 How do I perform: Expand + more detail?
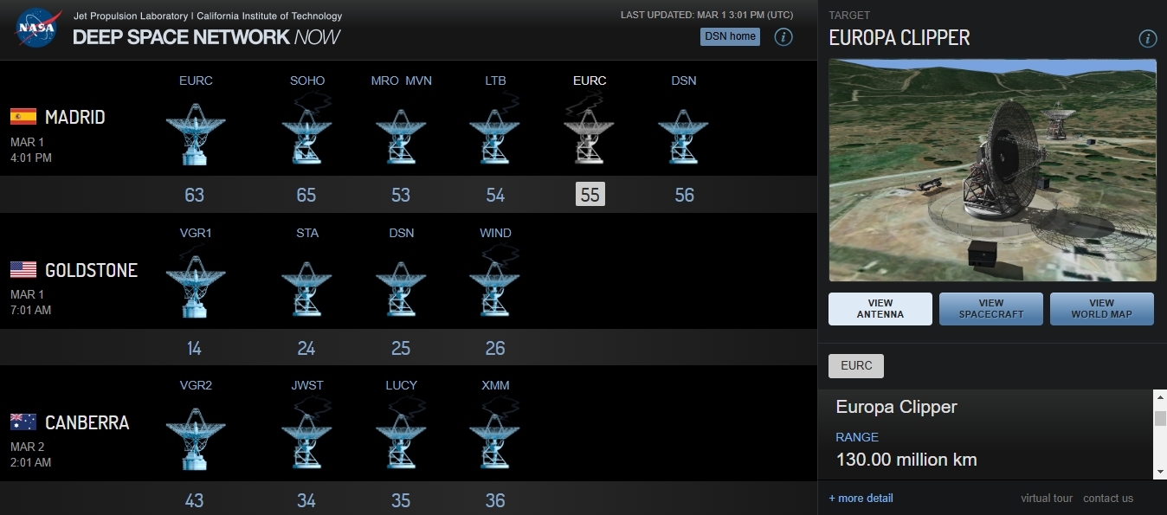861,498
